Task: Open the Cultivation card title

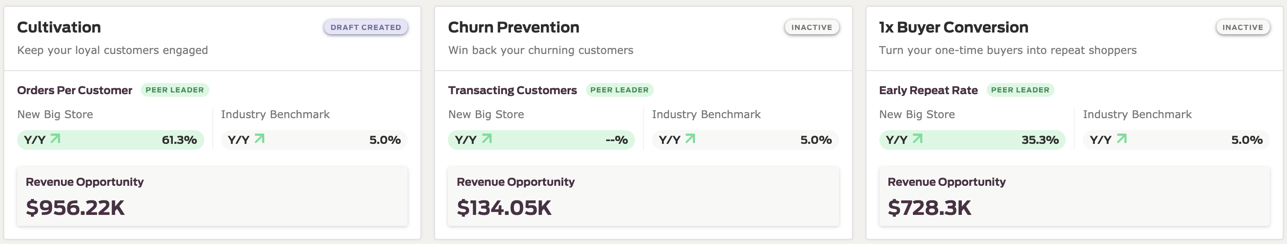Action: point(59,27)
